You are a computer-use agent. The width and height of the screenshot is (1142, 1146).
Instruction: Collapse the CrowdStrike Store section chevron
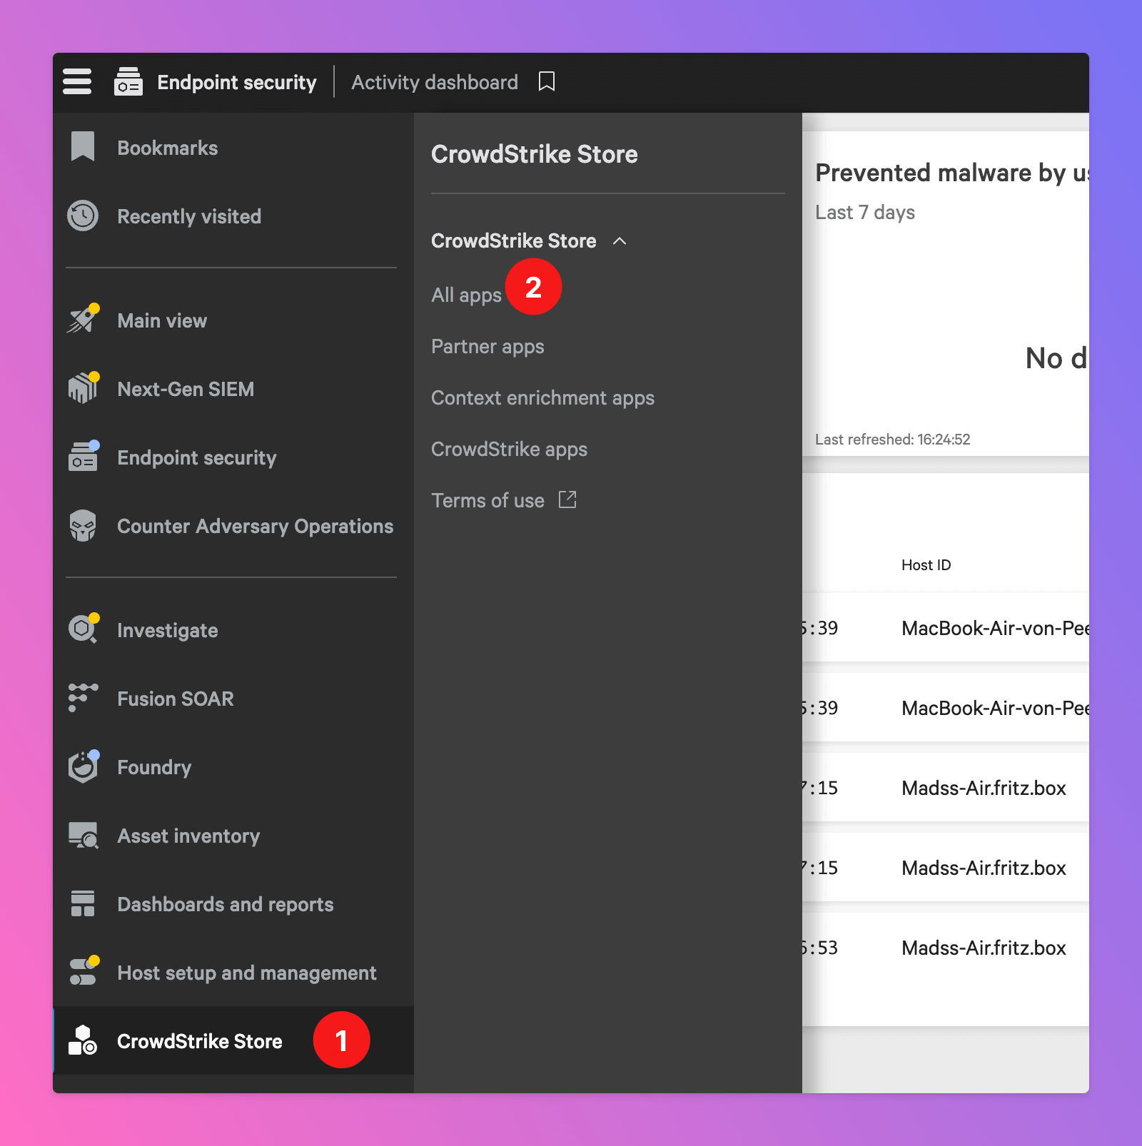620,241
